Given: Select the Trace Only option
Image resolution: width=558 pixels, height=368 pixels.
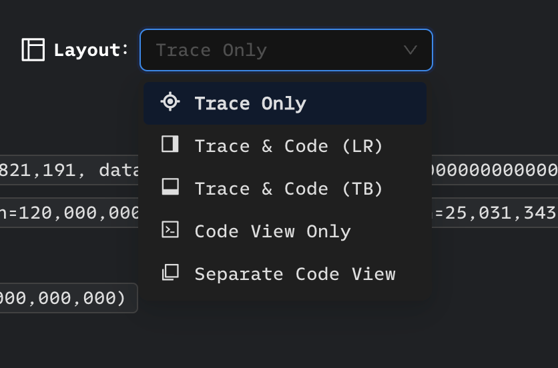Looking at the screenshot, I should pyautogui.click(x=250, y=103).
